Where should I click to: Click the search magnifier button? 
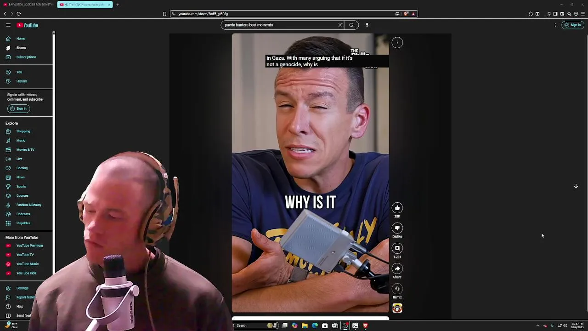(x=351, y=25)
